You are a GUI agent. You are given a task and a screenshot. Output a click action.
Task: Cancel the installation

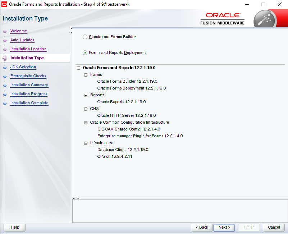coord(274,228)
